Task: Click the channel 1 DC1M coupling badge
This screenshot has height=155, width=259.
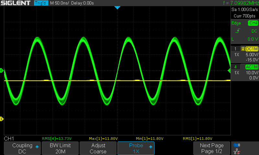Action: point(252,49)
